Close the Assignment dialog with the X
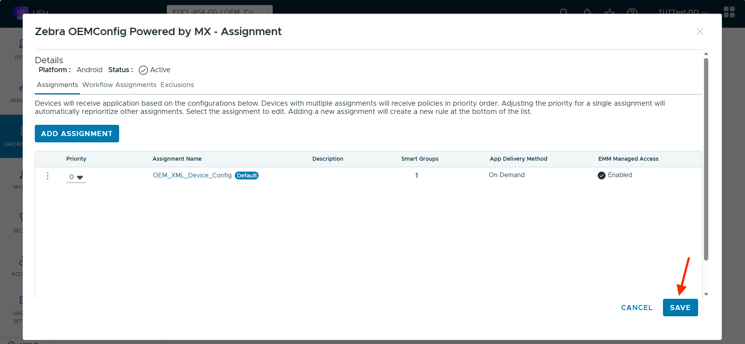The image size is (745, 344). 700,32
